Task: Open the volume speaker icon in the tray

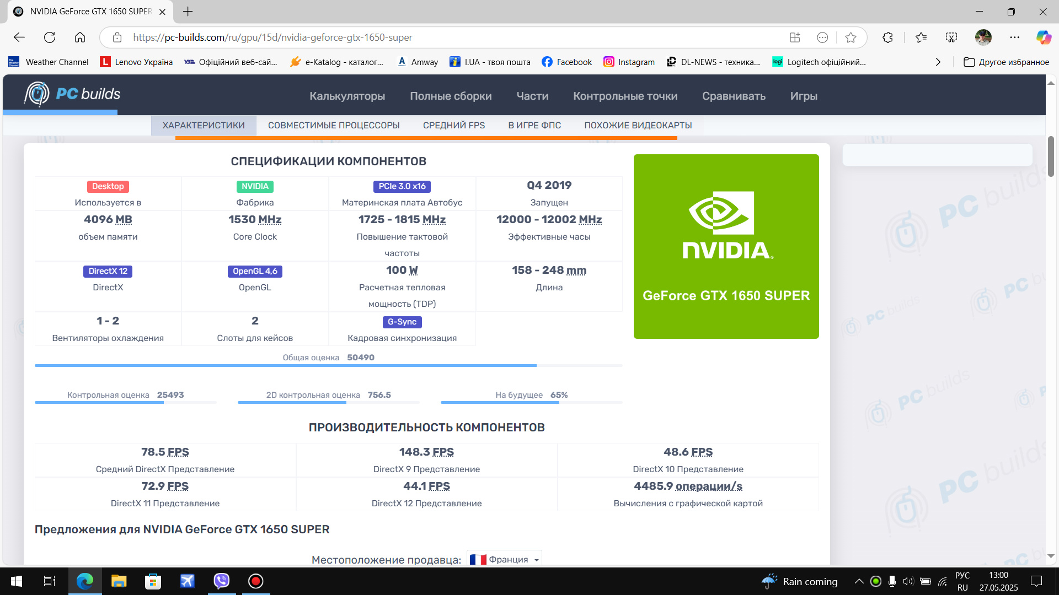Action: [x=908, y=581]
